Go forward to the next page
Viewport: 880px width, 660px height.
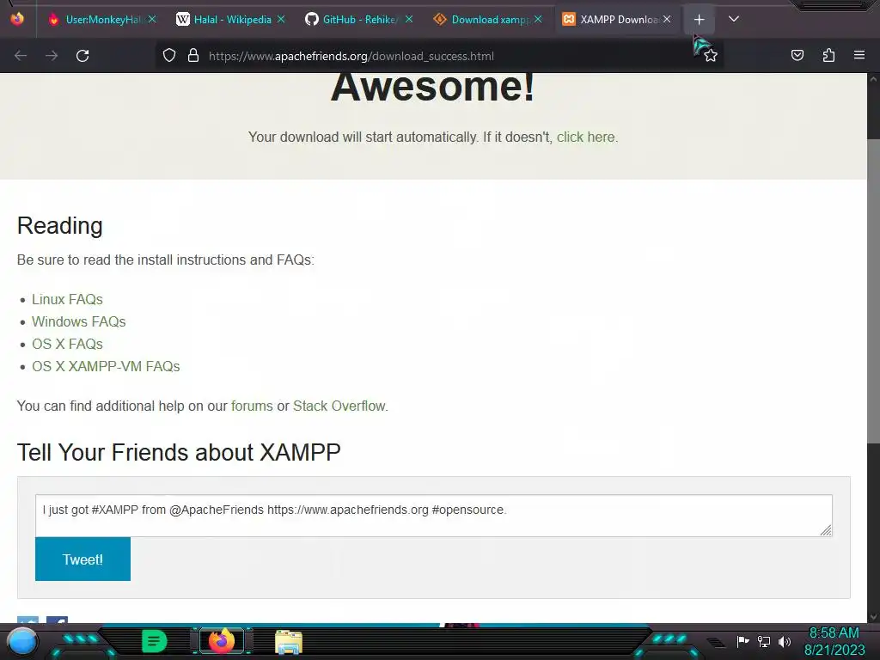[52, 56]
